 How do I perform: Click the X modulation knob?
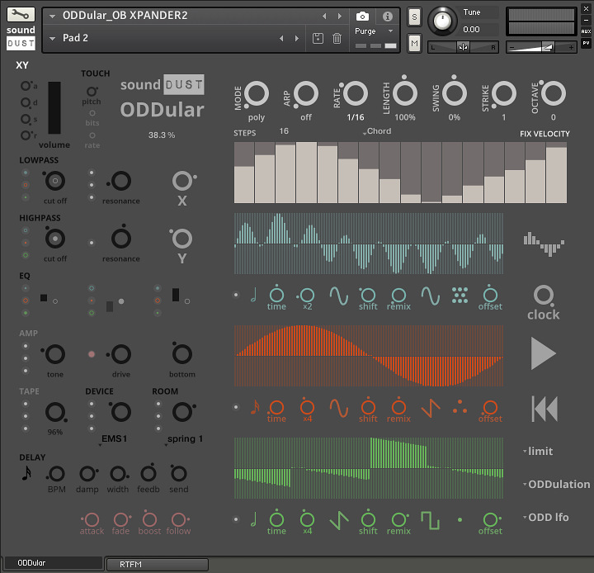click(182, 181)
